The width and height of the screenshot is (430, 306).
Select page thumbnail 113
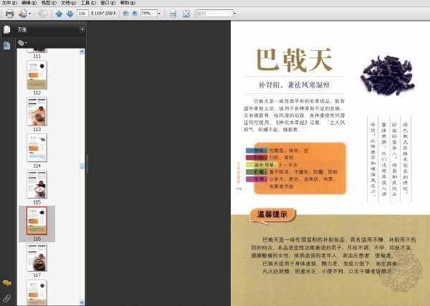(37, 111)
